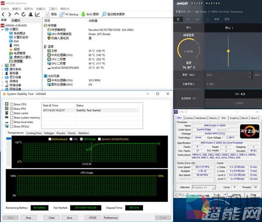Click the CPUID button
Viewport: 262px width, 222px height.
93,218
